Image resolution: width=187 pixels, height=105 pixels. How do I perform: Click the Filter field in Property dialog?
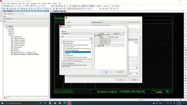pos(75,38)
